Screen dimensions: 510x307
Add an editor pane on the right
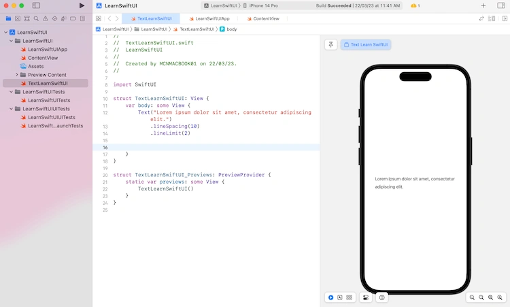(505, 18)
